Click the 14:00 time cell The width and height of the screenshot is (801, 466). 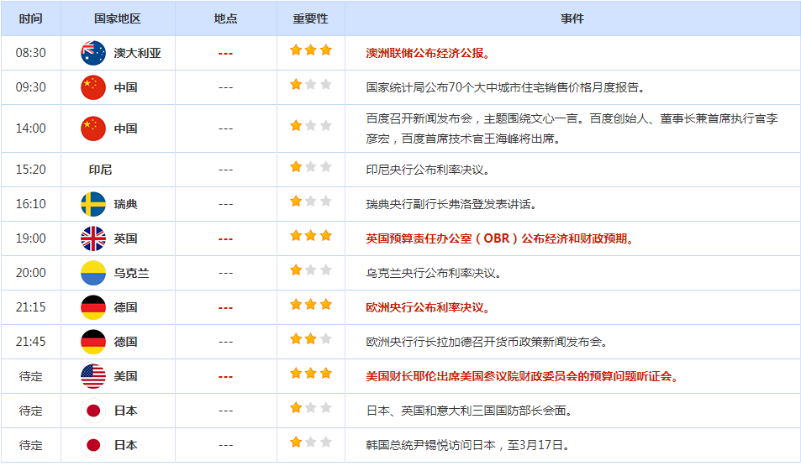[x=30, y=128]
